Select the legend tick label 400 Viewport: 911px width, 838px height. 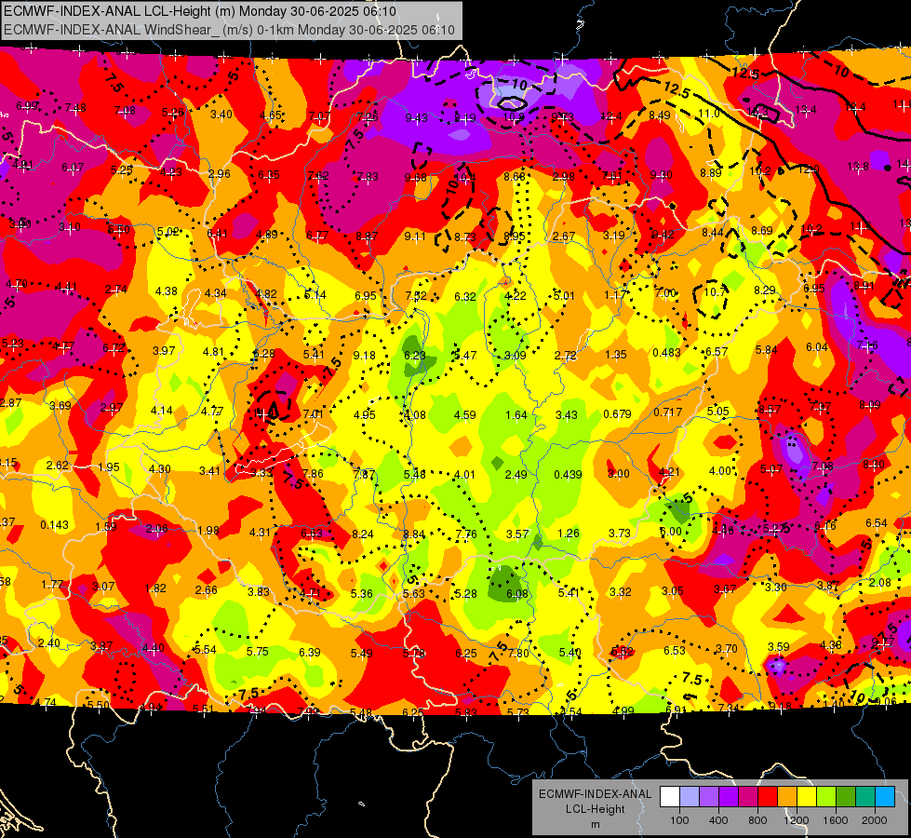point(718,820)
